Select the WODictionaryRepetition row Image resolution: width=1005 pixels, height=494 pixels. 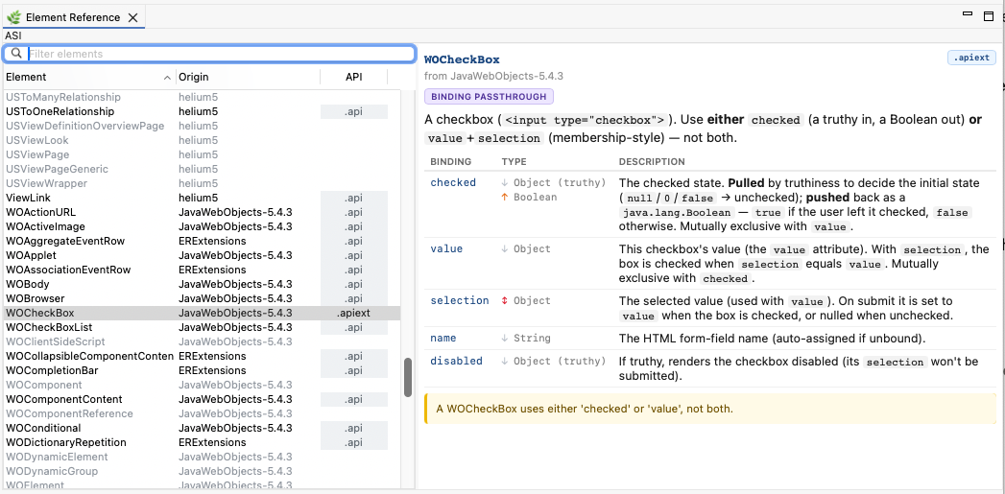(x=202, y=443)
